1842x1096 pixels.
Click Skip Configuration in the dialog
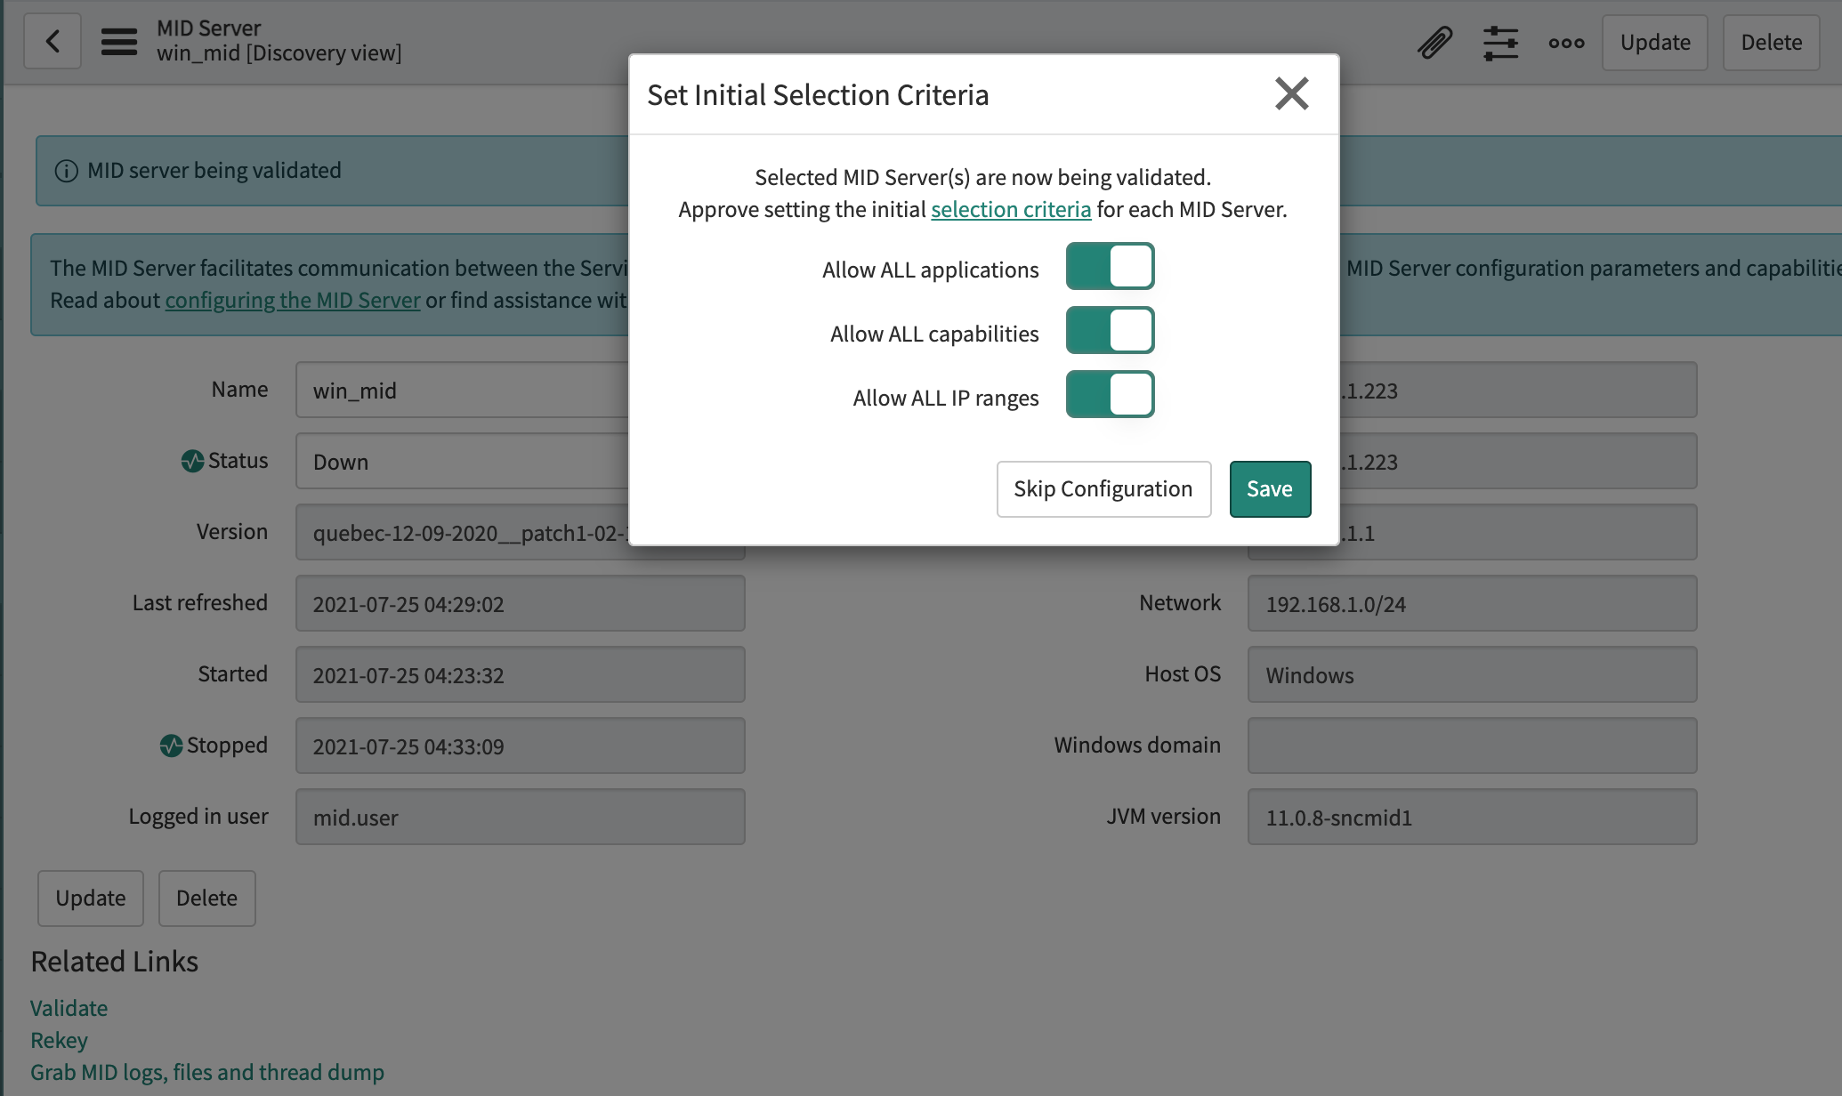(x=1103, y=488)
